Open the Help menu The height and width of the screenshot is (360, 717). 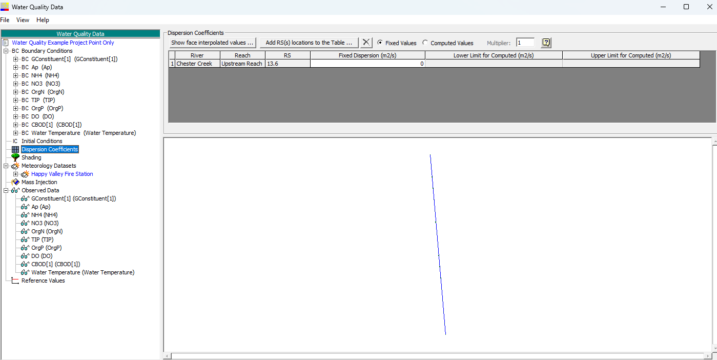(43, 20)
